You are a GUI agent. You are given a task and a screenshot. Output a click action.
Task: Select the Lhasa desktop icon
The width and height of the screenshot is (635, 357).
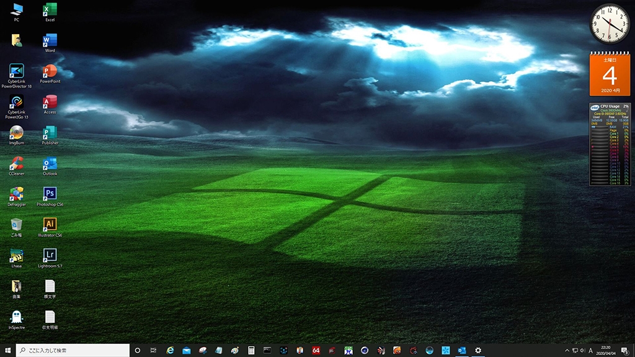point(17,258)
